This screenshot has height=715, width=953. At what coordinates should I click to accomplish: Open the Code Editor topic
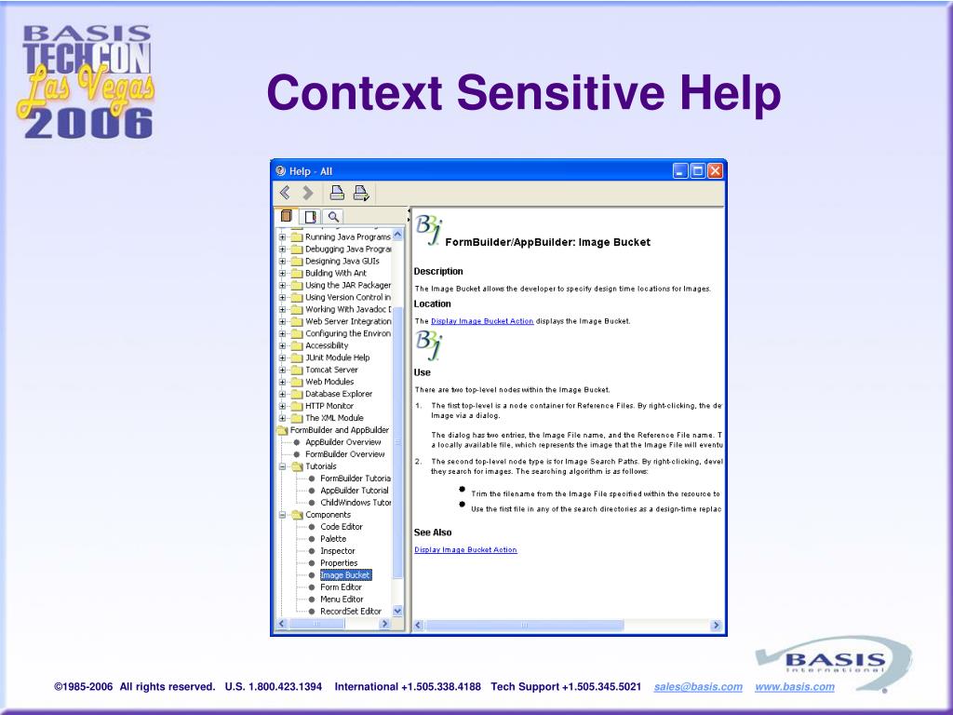click(x=342, y=527)
